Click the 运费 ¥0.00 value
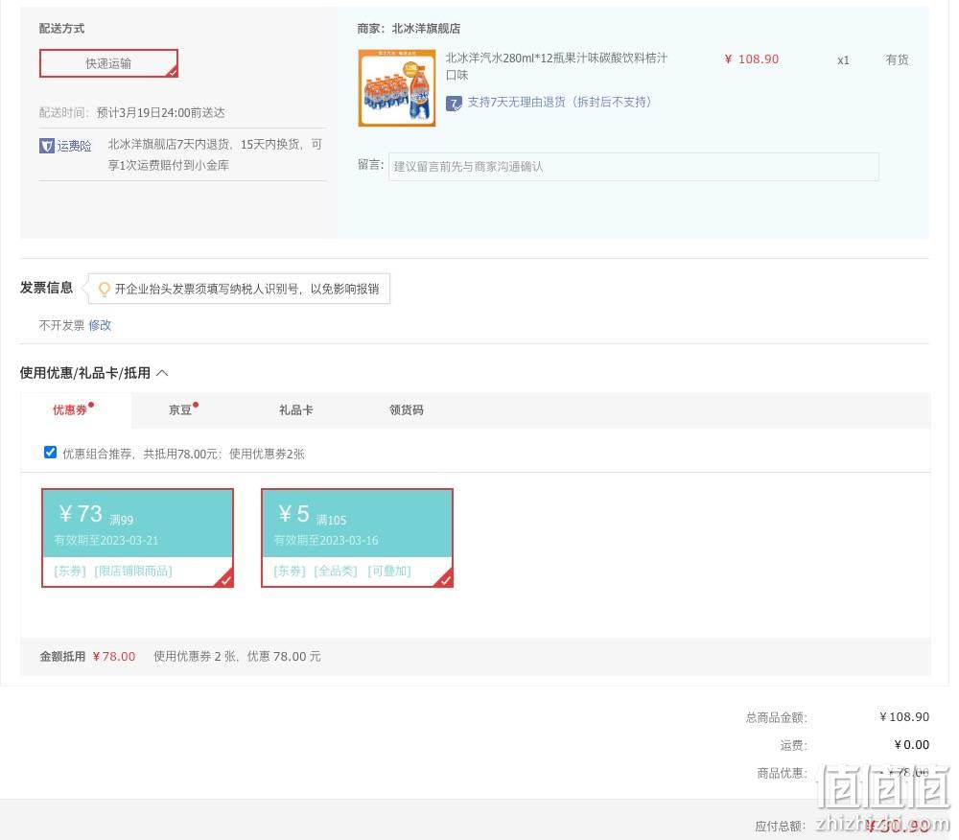The width and height of the screenshot is (959, 840). tap(911, 745)
